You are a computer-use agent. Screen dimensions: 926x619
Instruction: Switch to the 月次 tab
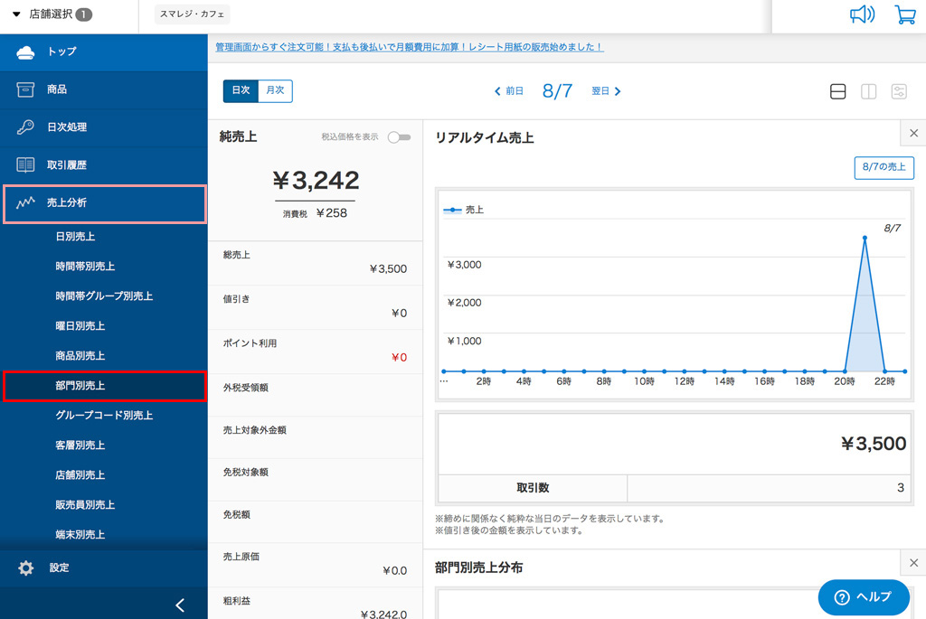click(x=275, y=91)
